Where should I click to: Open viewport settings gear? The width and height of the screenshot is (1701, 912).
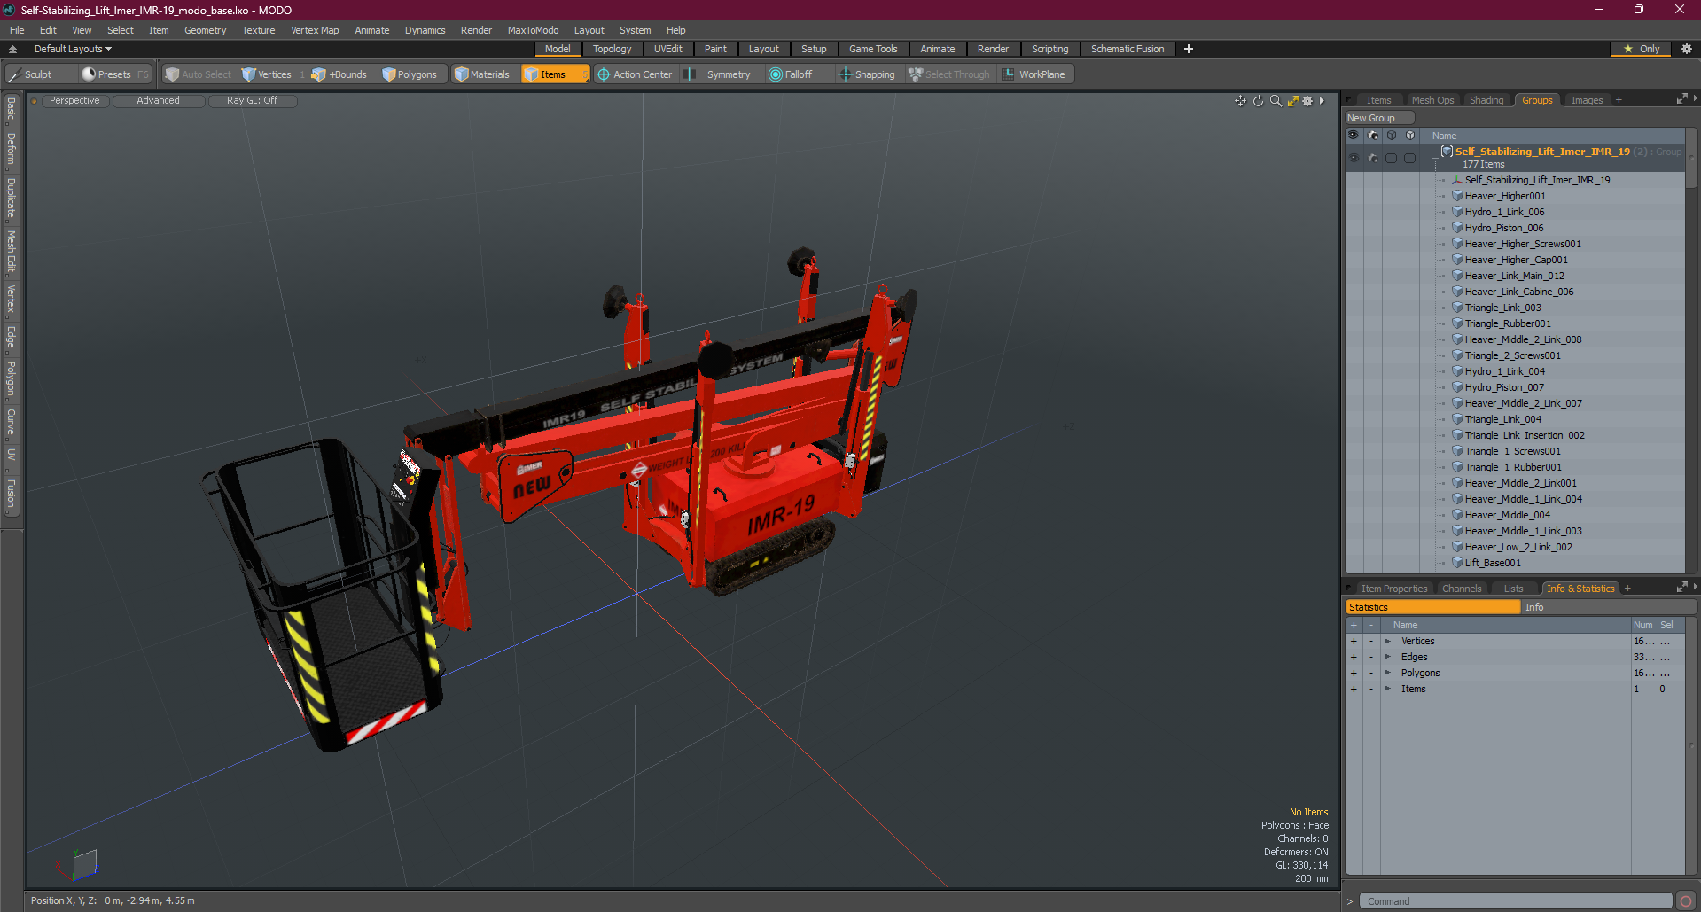[x=1307, y=101]
